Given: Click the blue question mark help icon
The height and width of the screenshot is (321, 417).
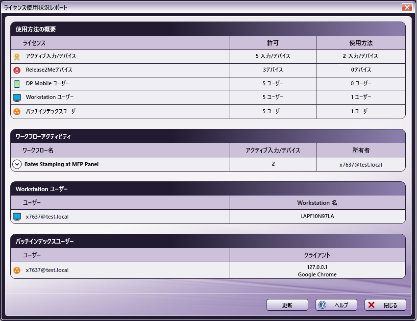Looking at the screenshot, I should 322,305.
